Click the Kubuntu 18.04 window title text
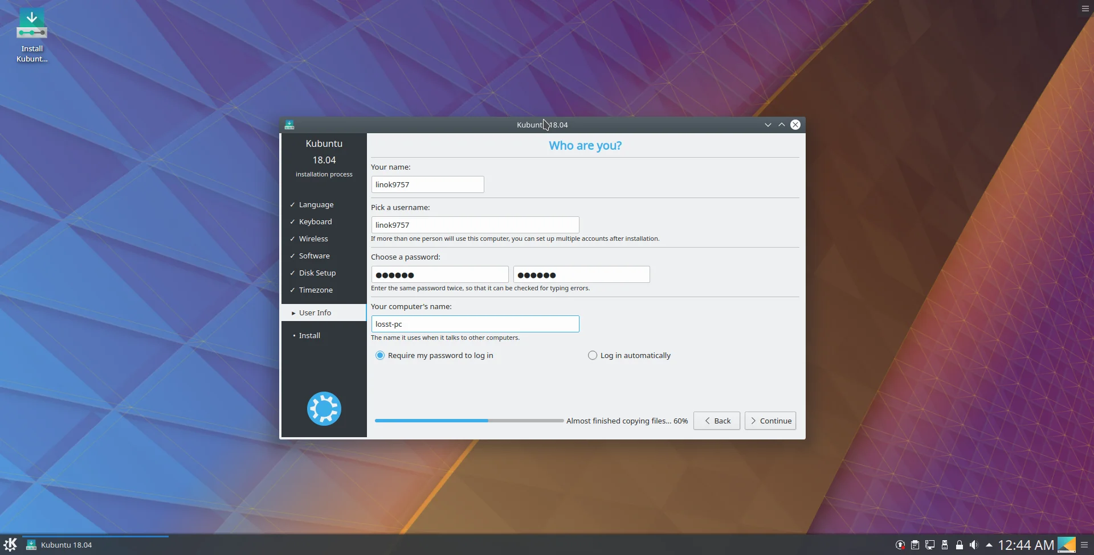 [x=542, y=125]
